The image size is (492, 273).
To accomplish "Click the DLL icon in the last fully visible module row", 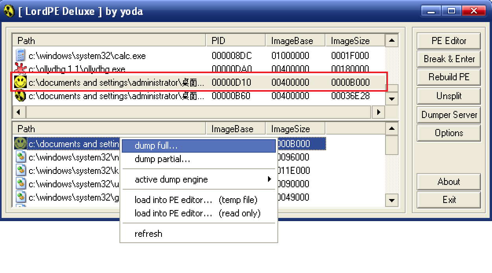I will click(x=20, y=197).
